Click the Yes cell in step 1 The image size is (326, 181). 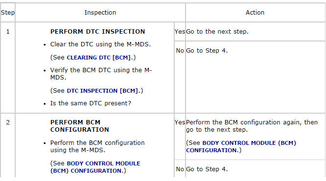coord(180,32)
